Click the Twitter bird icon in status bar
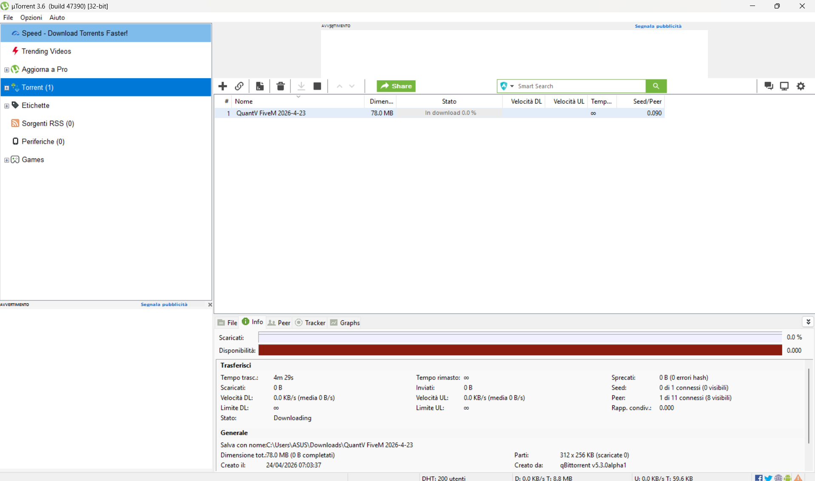Image resolution: width=815 pixels, height=481 pixels. tap(768, 478)
